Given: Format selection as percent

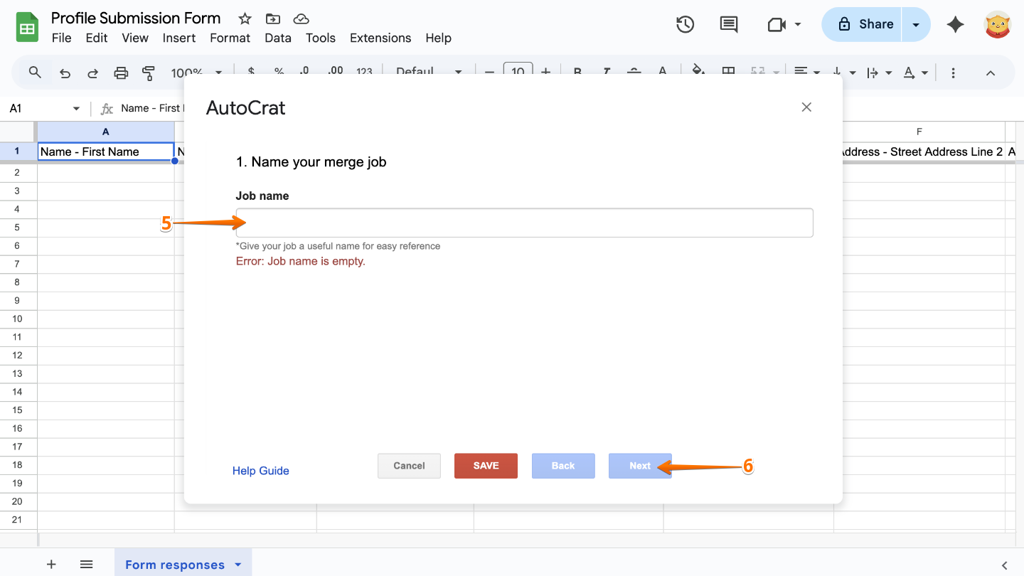Looking at the screenshot, I should click(x=279, y=72).
